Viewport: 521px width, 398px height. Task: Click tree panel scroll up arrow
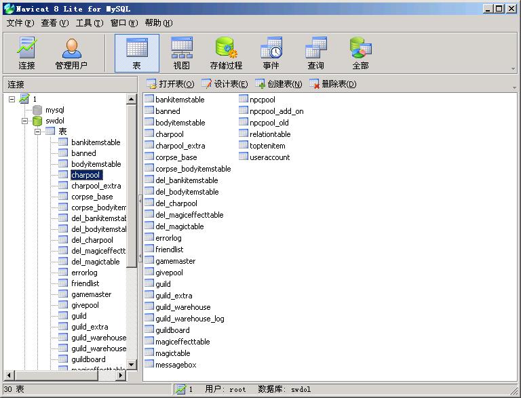[131, 99]
